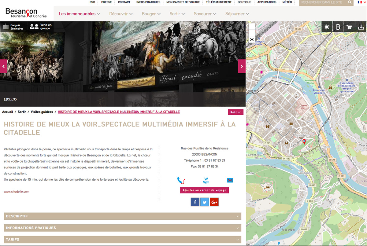This screenshot has width=367, height=246.
Task: Click the 25000 BESANCON postal line
Action: 205,154
